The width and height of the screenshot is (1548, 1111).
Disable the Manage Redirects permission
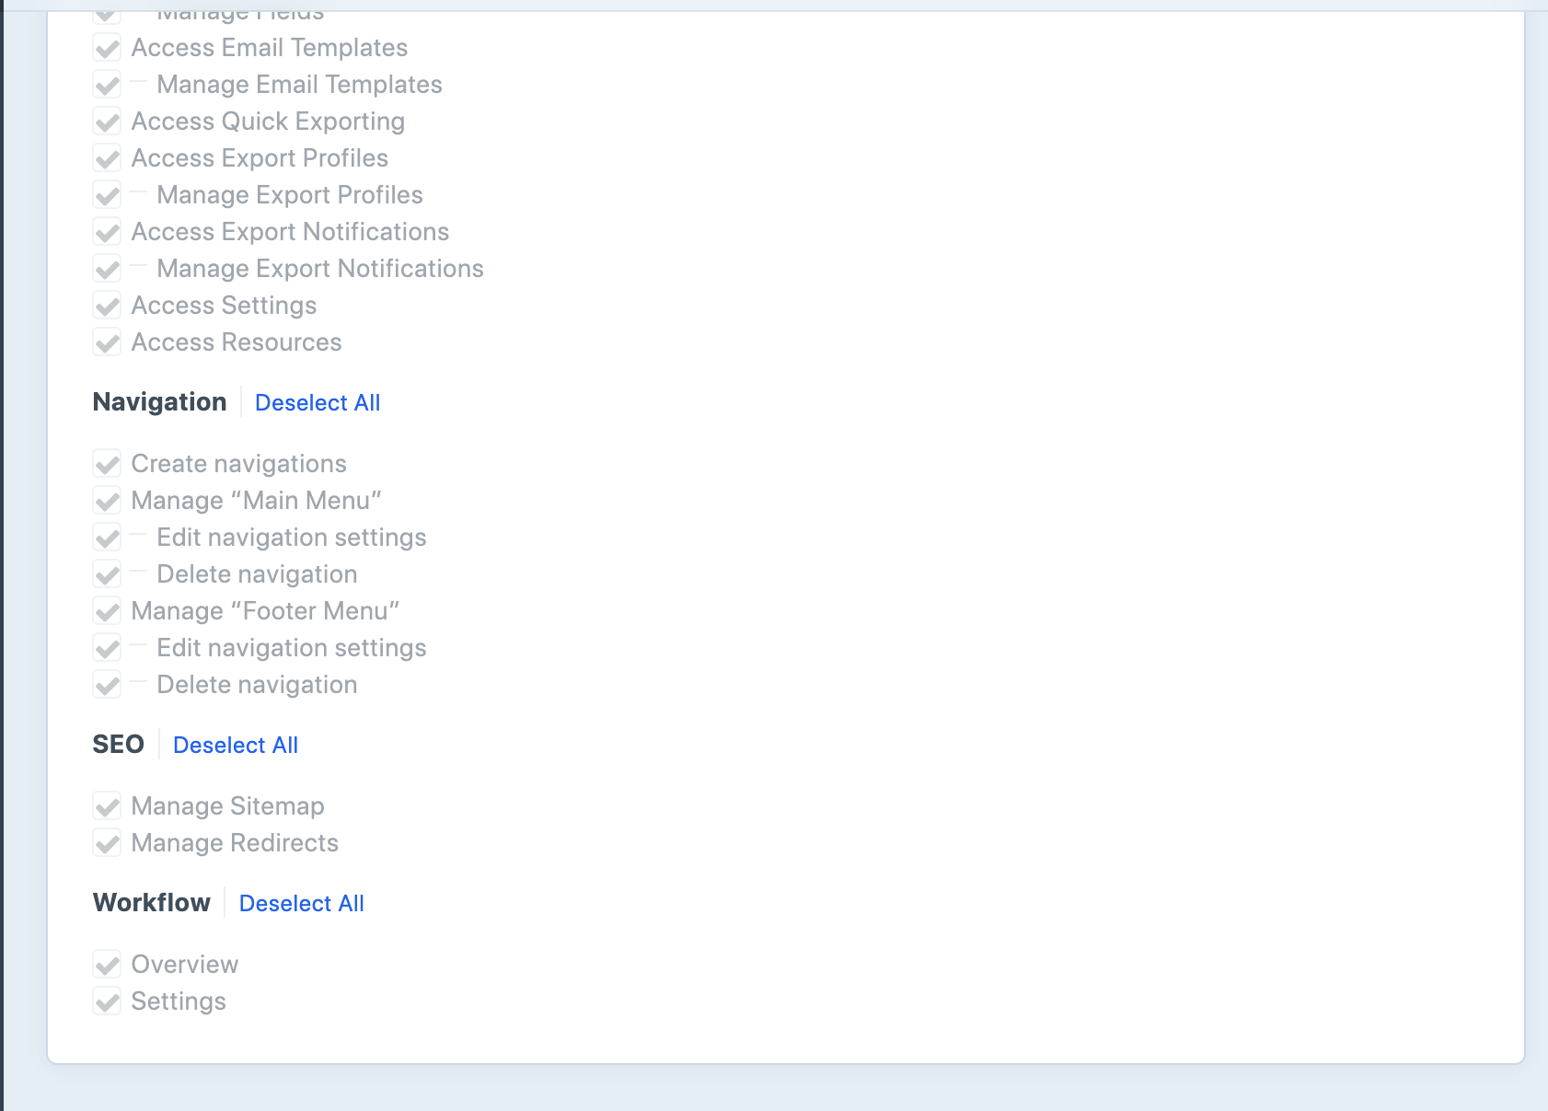[107, 843]
